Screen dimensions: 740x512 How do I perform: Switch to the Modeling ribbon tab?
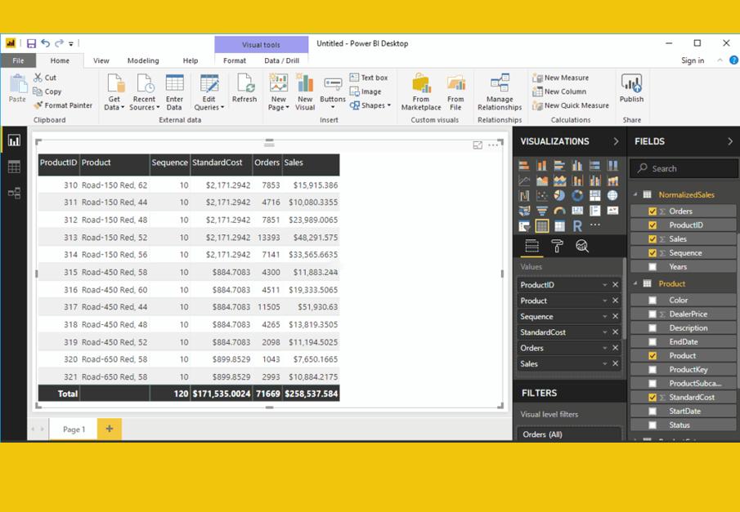pos(143,60)
